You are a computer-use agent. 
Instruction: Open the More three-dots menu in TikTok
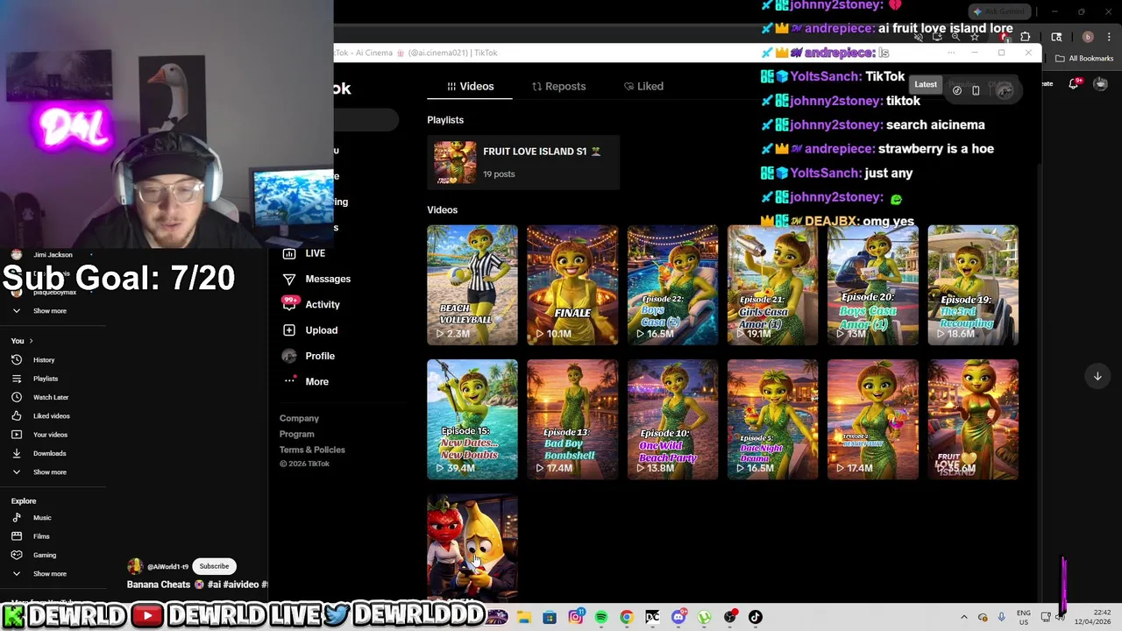tap(289, 381)
